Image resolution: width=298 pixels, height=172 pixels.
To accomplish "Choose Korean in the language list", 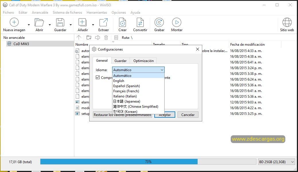I will pos(138,111).
